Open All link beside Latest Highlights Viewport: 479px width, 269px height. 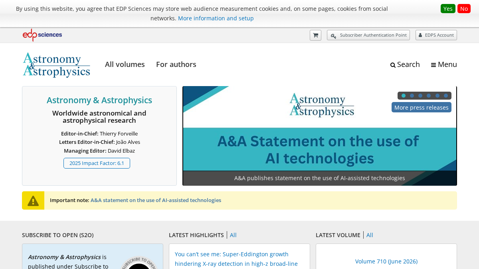(x=233, y=235)
